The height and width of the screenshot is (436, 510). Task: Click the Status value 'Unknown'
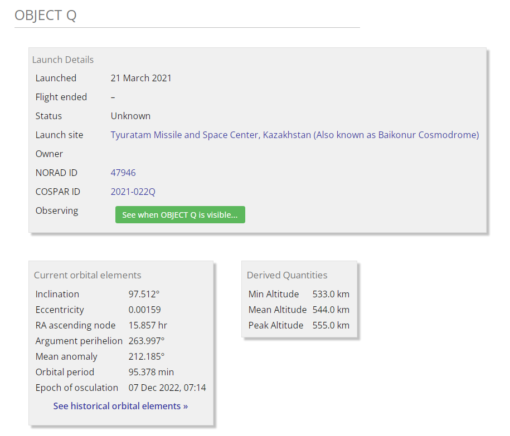pyautogui.click(x=130, y=116)
